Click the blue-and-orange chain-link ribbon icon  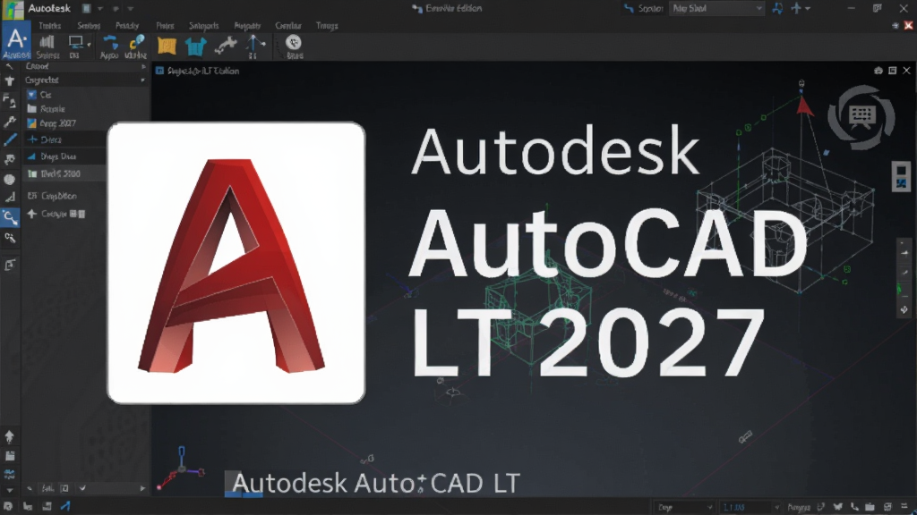tap(136, 42)
